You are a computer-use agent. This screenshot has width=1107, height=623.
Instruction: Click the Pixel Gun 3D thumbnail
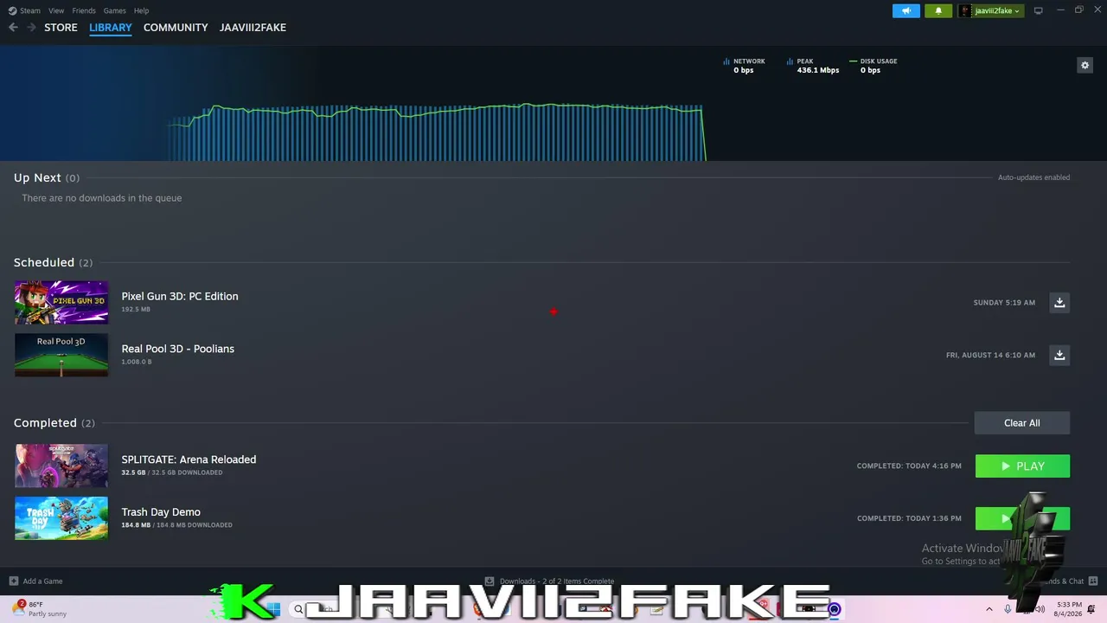point(61,302)
